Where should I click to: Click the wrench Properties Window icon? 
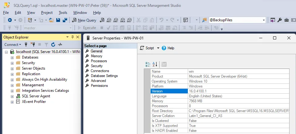pyautogui.click(x=280, y=20)
